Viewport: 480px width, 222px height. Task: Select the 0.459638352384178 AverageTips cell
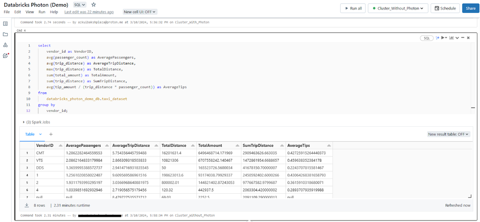[x=310, y=160]
